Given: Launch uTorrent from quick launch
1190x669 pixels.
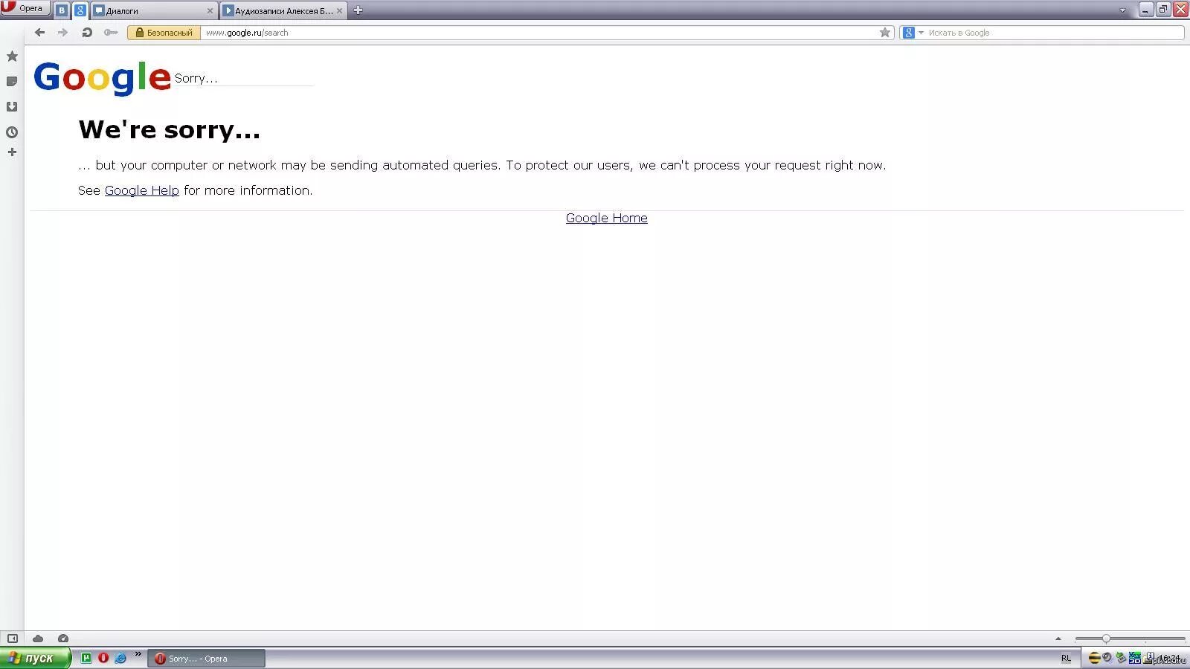Looking at the screenshot, I should tap(86, 658).
